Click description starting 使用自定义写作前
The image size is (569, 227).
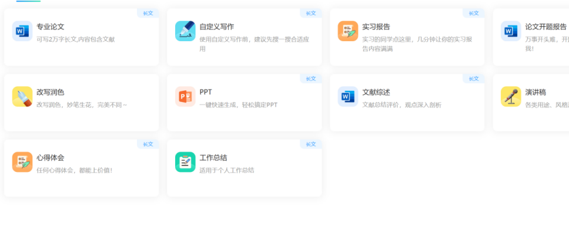pos(255,44)
